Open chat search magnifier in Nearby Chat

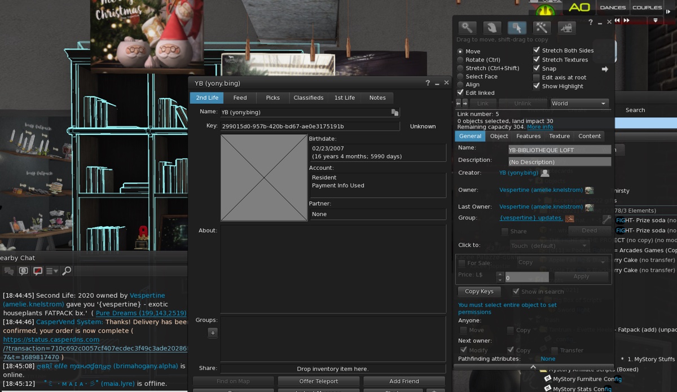pos(67,271)
